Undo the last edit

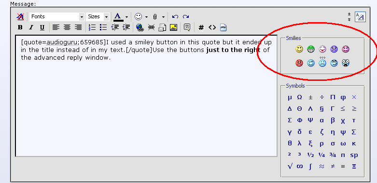click(x=175, y=16)
